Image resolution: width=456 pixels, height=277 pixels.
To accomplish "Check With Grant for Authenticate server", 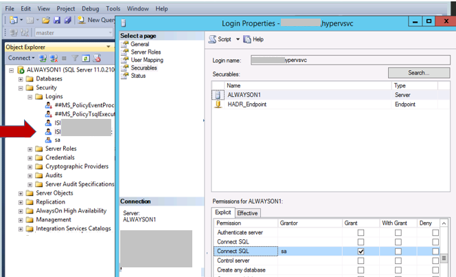I will 398,232.
